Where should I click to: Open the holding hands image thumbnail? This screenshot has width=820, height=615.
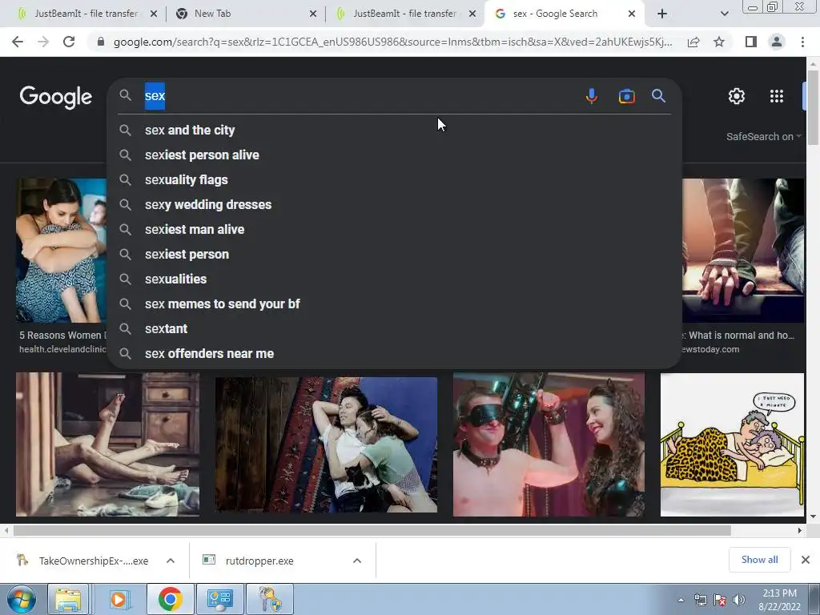pyautogui.click(x=742, y=250)
